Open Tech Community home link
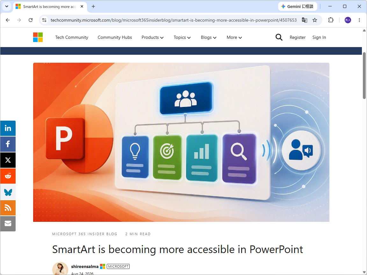Screen dimensions: 367x275 72,38
